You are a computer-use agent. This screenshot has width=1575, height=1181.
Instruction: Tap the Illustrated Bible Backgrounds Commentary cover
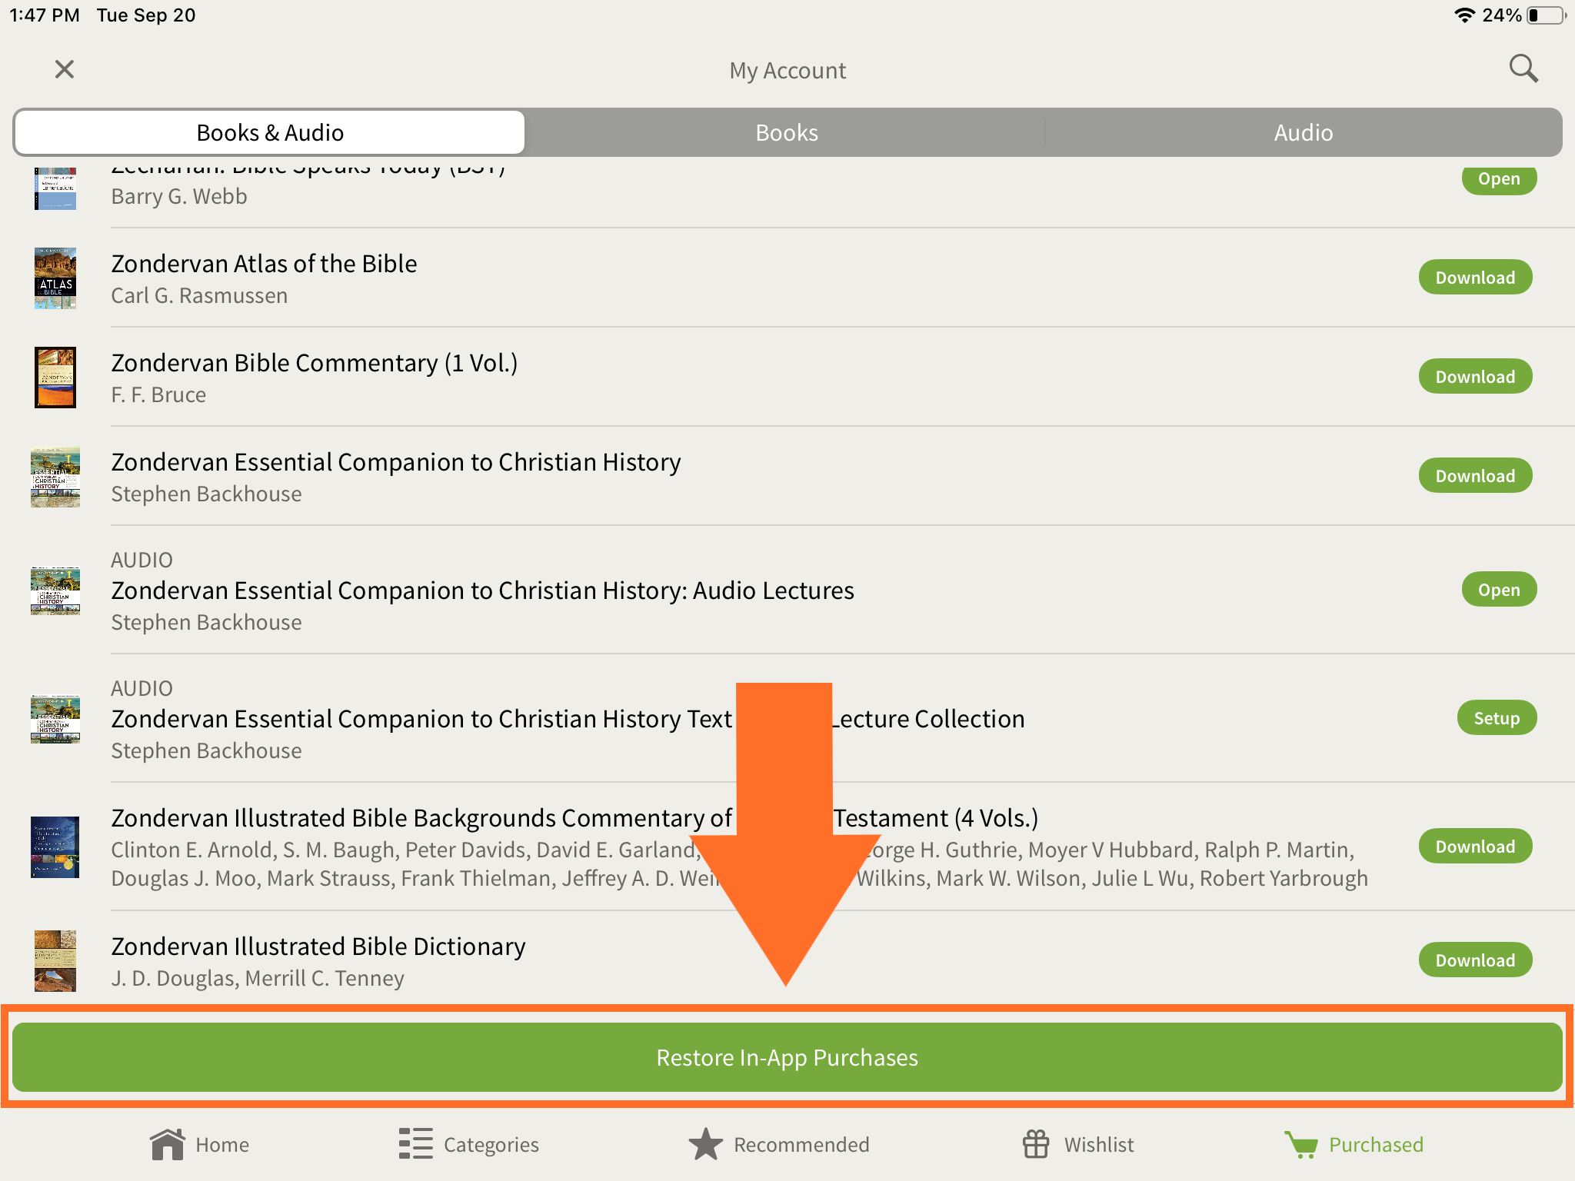coord(55,847)
